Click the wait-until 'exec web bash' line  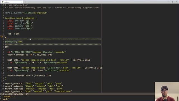pyautogui.click(x=49, y=60)
